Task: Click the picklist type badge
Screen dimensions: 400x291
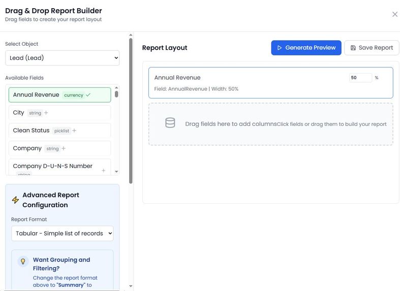Action: coord(61,131)
